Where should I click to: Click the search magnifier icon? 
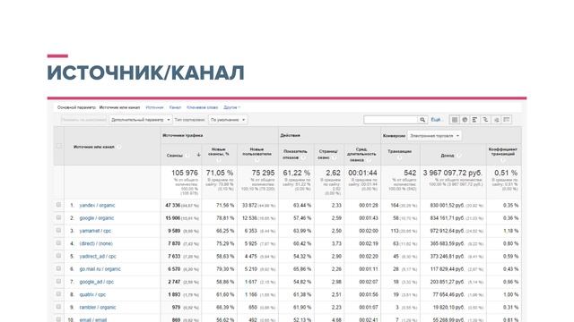click(422, 120)
